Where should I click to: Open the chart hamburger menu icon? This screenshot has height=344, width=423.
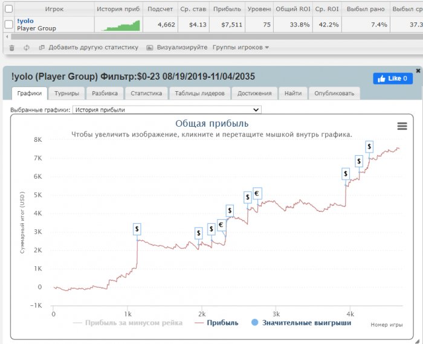click(x=402, y=126)
